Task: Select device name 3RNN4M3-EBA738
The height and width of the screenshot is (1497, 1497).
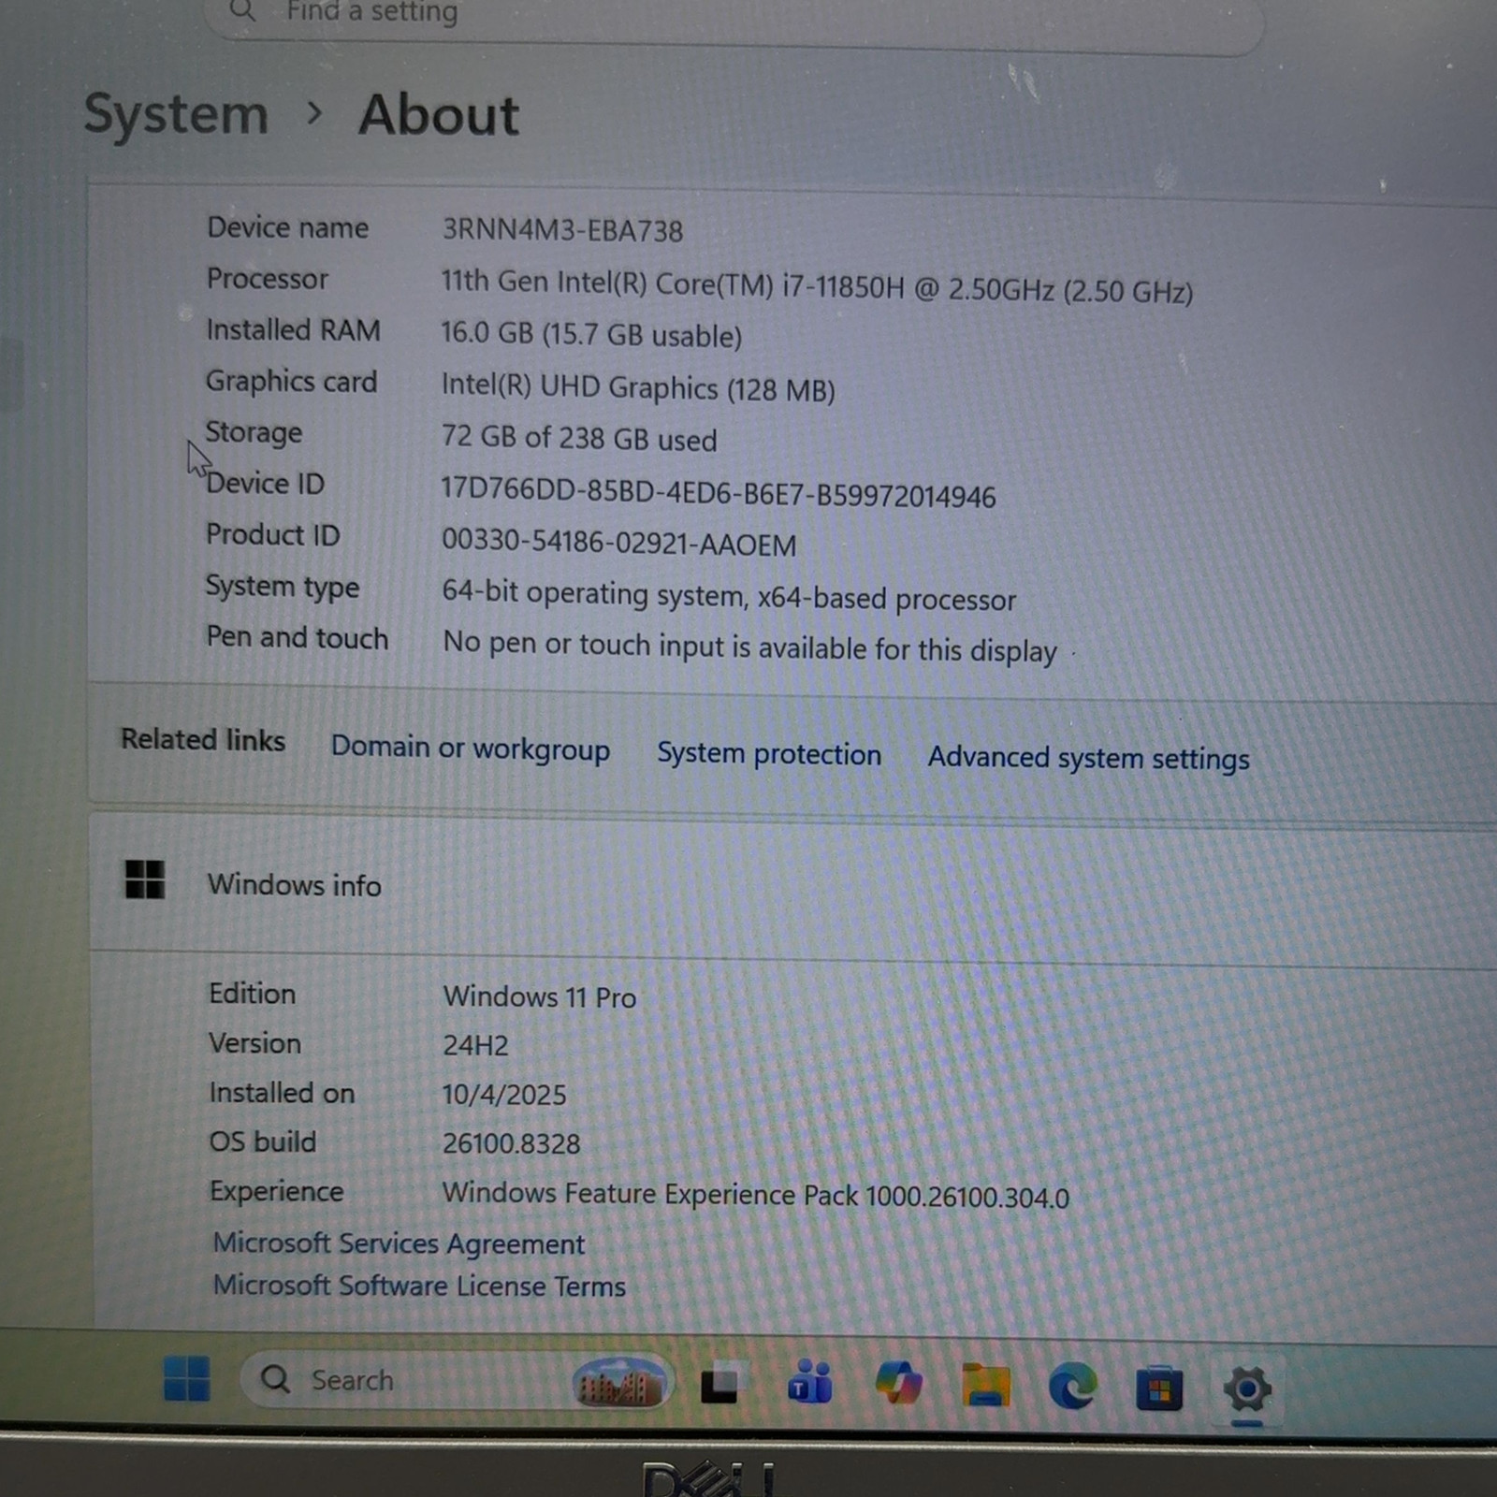Action: [x=562, y=230]
